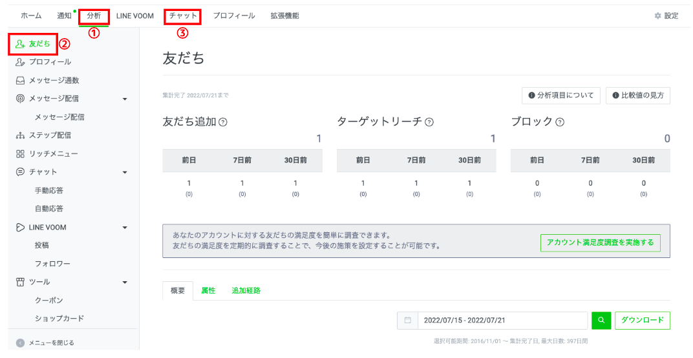Collapse the ツール sidebar section
693x358 pixels.
125,282
